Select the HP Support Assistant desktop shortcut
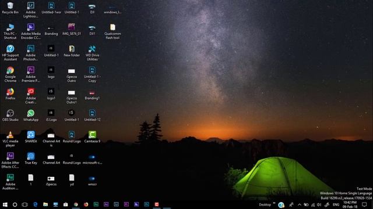373x209 pixels. point(10,53)
